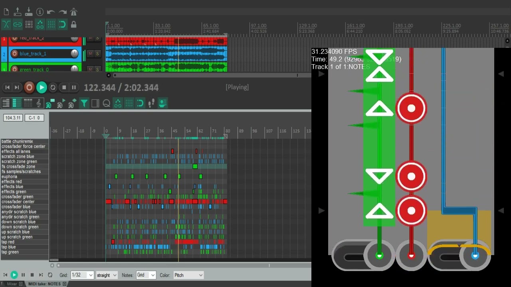Go to project start transport button
The image size is (511, 287).
[x=7, y=87]
